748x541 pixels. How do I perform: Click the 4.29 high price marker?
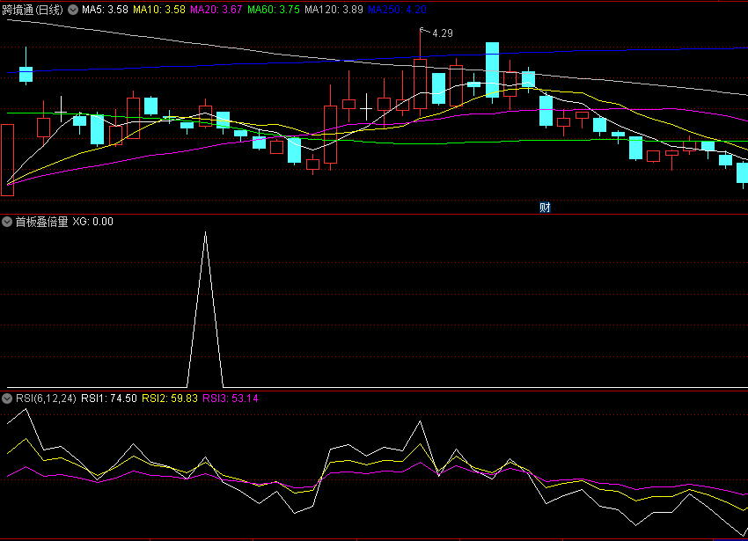tap(443, 33)
